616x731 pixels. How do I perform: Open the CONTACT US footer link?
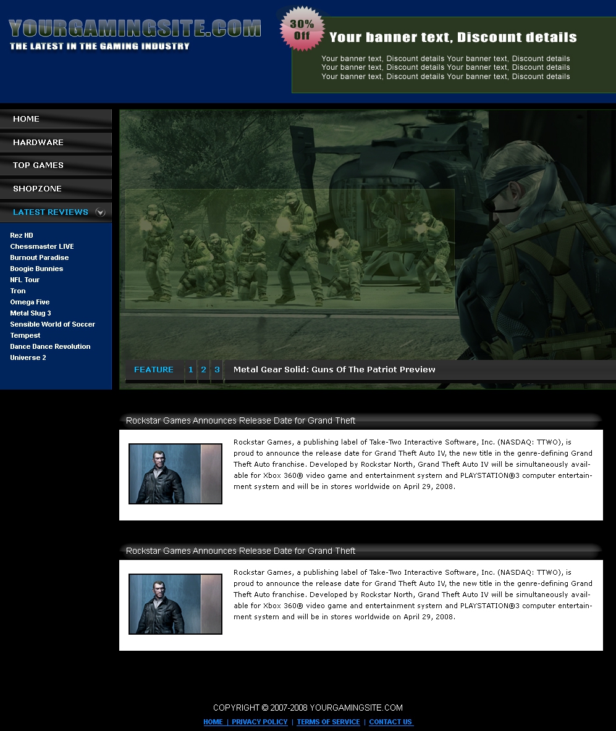point(390,722)
